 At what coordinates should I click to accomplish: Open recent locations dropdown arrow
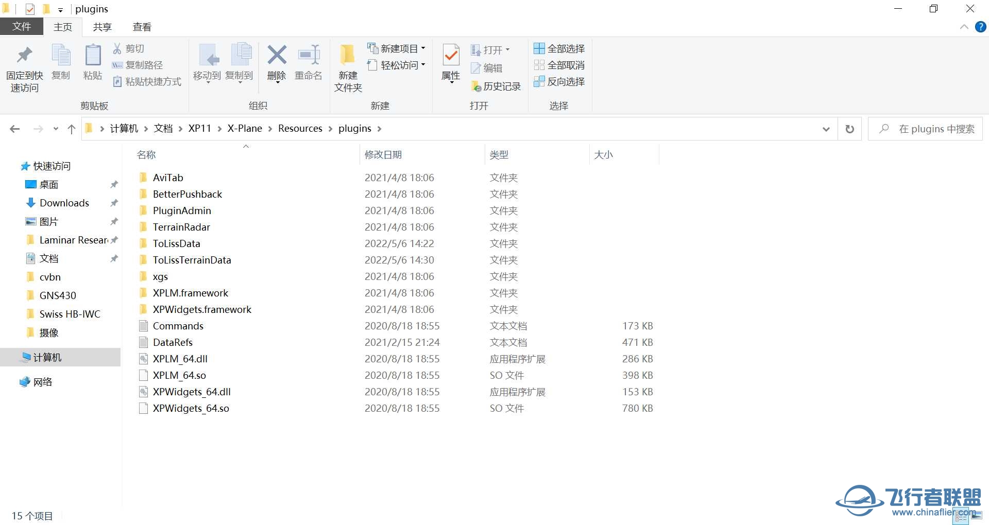[x=56, y=129]
